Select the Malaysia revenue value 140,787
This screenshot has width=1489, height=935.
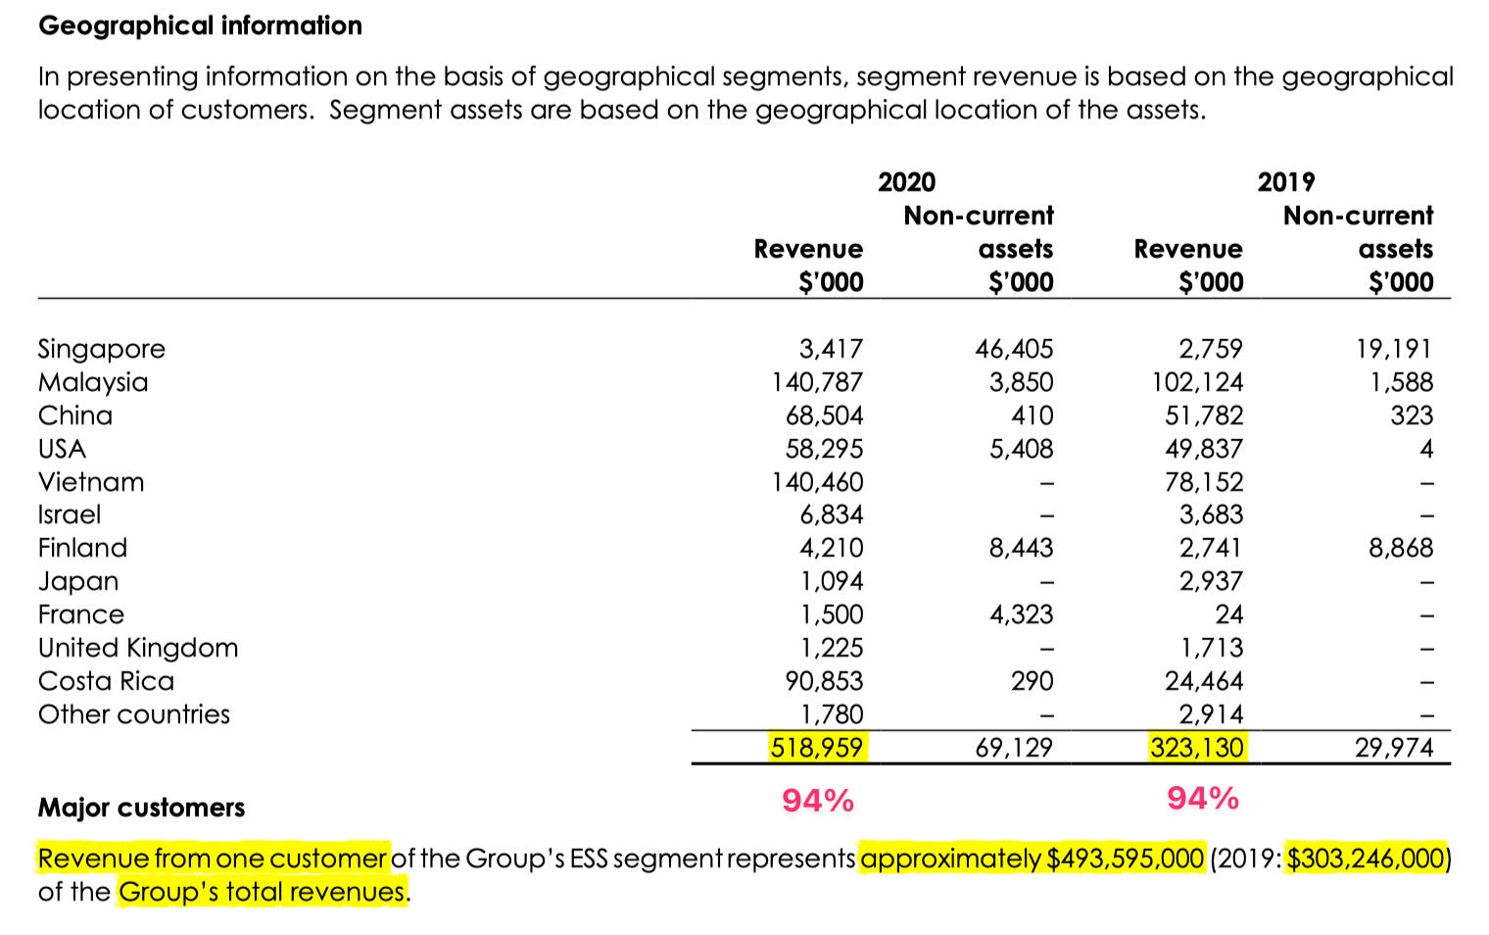819,382
